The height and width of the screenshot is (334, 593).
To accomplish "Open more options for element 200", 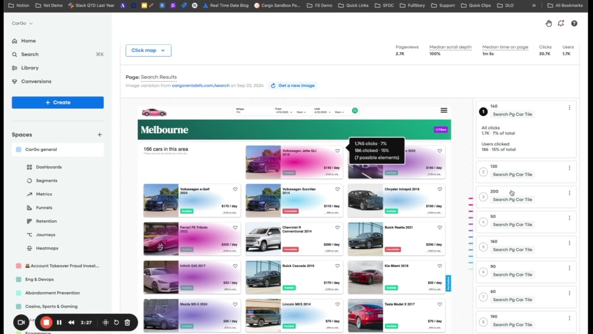I will (x=569, y=193).
